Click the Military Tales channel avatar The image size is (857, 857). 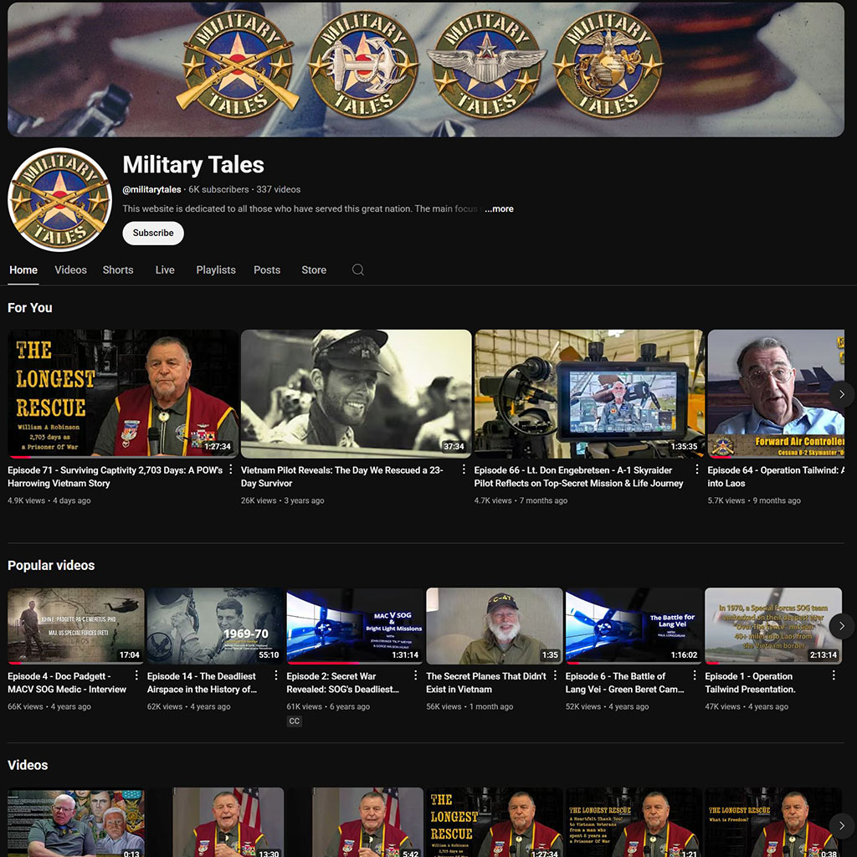point(59,199)
